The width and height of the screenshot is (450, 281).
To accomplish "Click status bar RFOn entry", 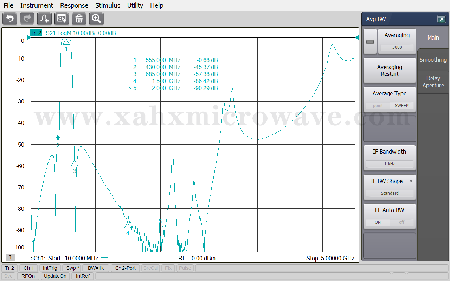I will pos(28,276).
